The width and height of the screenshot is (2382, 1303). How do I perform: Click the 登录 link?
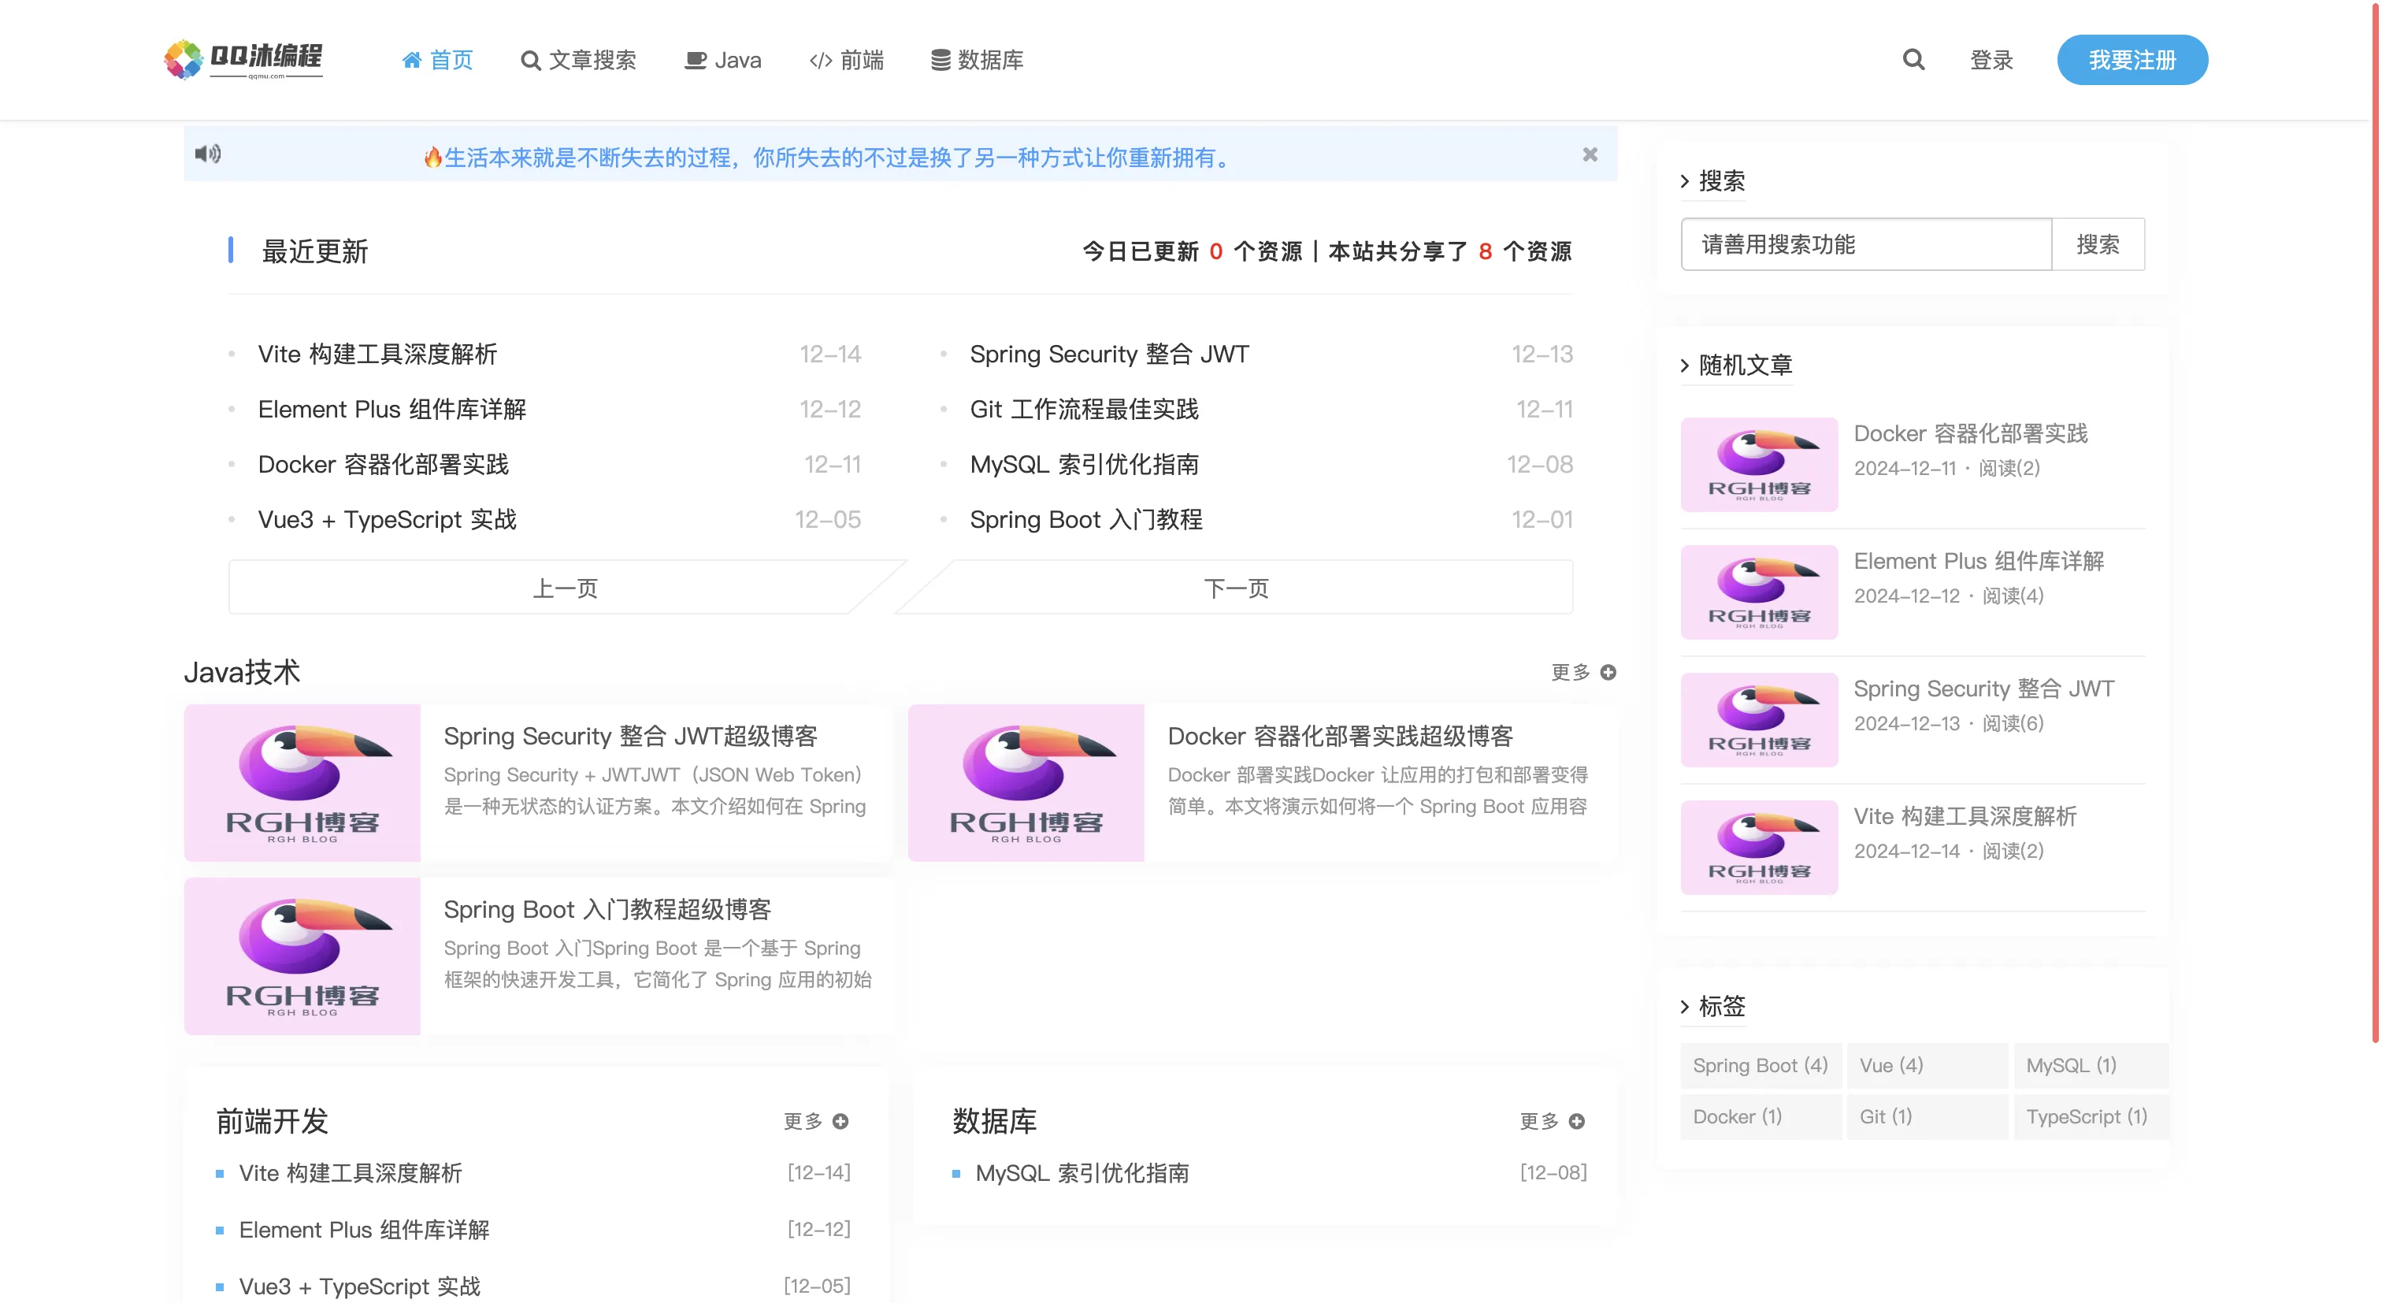point(1991,60)
